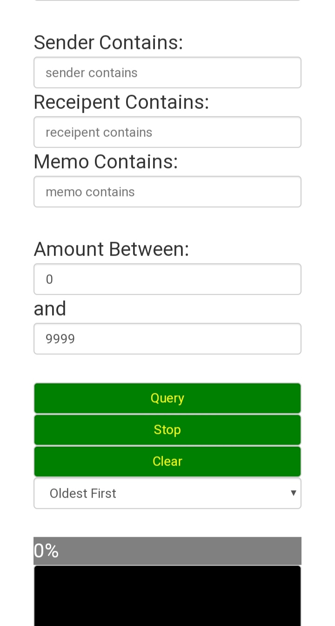The width and height of the screenshot is (335, 626).
Task: Open the Oldest First sort dropdown
Action: pyautogui.click(x=167, y=493)
